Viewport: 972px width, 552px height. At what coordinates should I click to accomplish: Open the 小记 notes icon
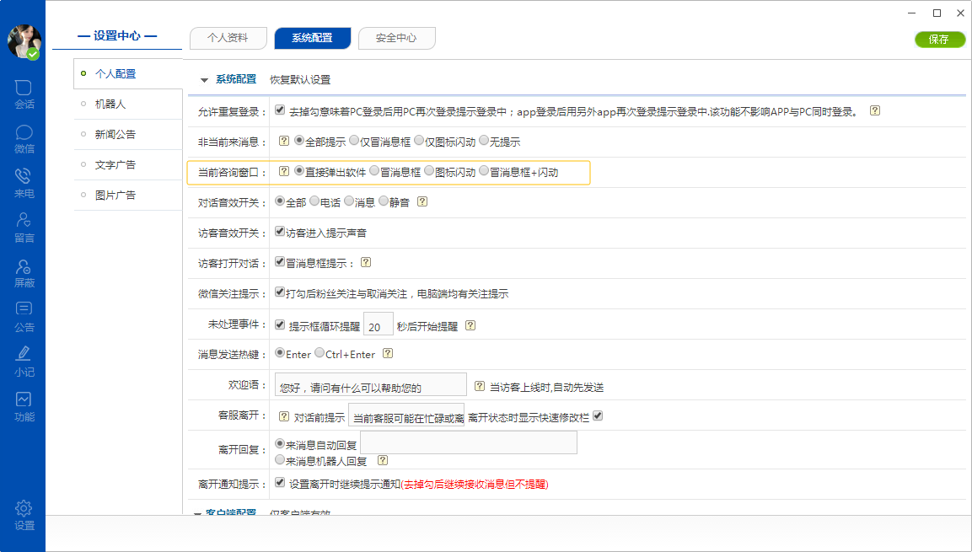[24, 356]
